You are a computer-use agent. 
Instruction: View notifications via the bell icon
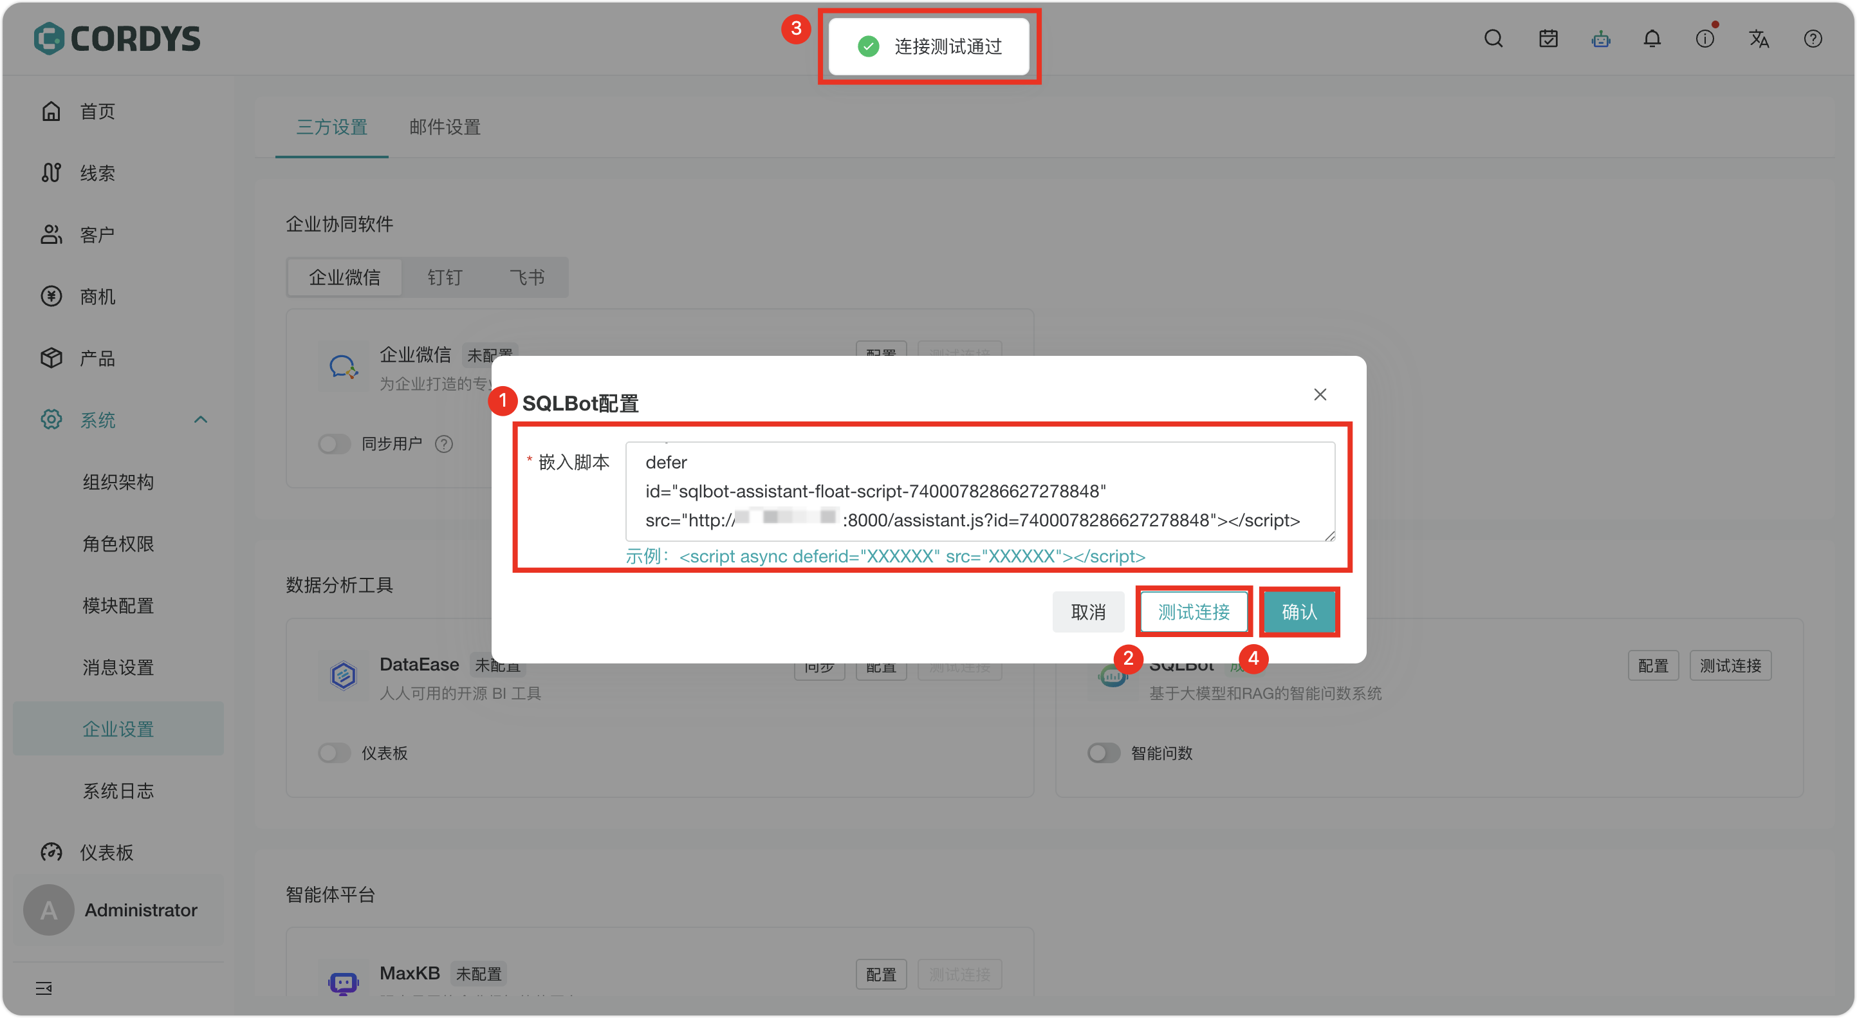(x=1652, y=38)
